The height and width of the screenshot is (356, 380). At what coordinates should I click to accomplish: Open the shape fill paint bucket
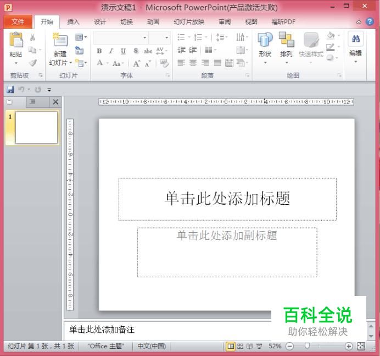pyautogui.click(x=331, y=36)
